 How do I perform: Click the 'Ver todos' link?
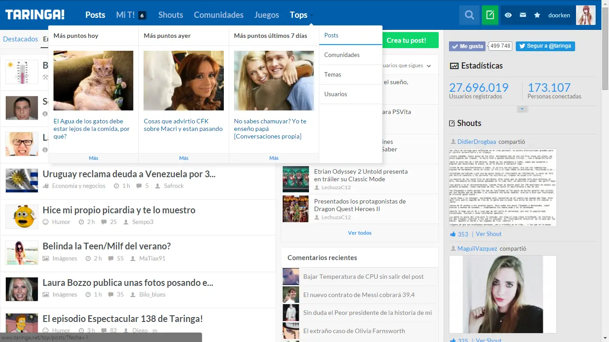[x=360, y=233]
